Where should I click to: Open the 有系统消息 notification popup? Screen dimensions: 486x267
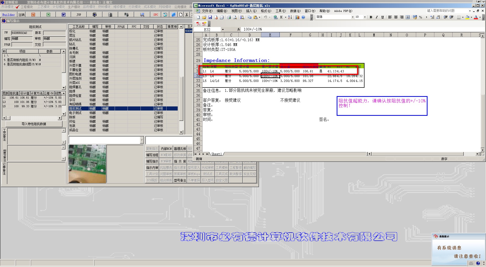pos(458,249)
